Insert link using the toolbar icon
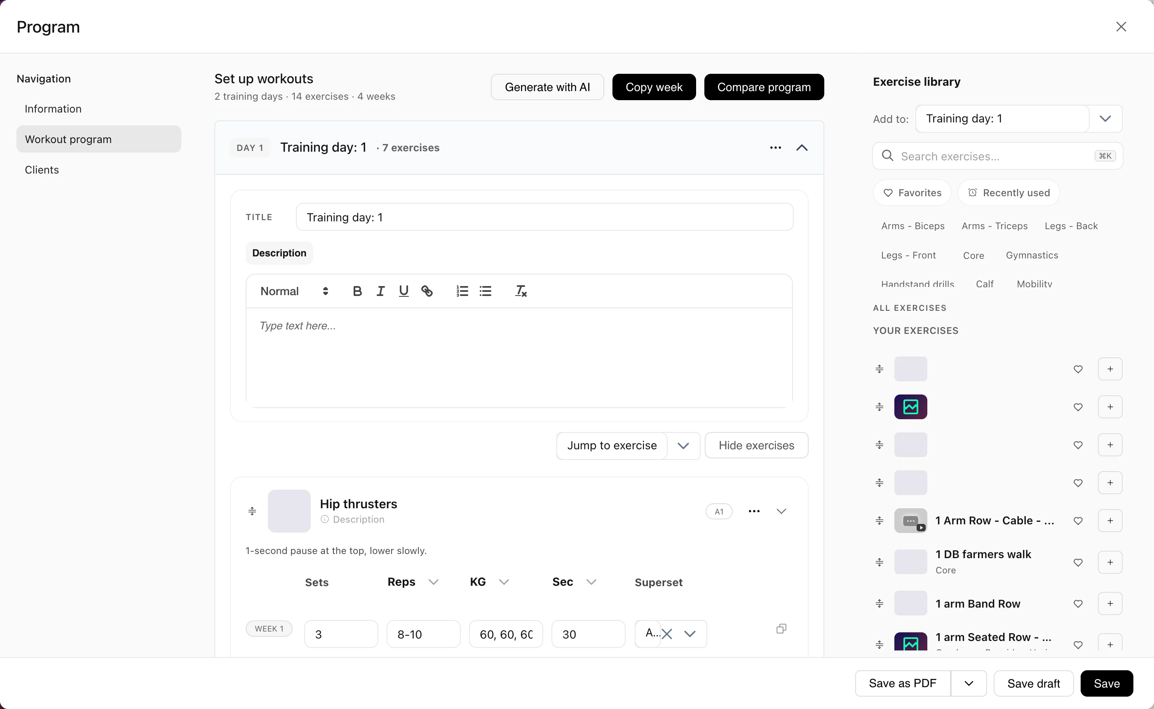The height and width of the screenshot is (709, 1154). point(427,291)
